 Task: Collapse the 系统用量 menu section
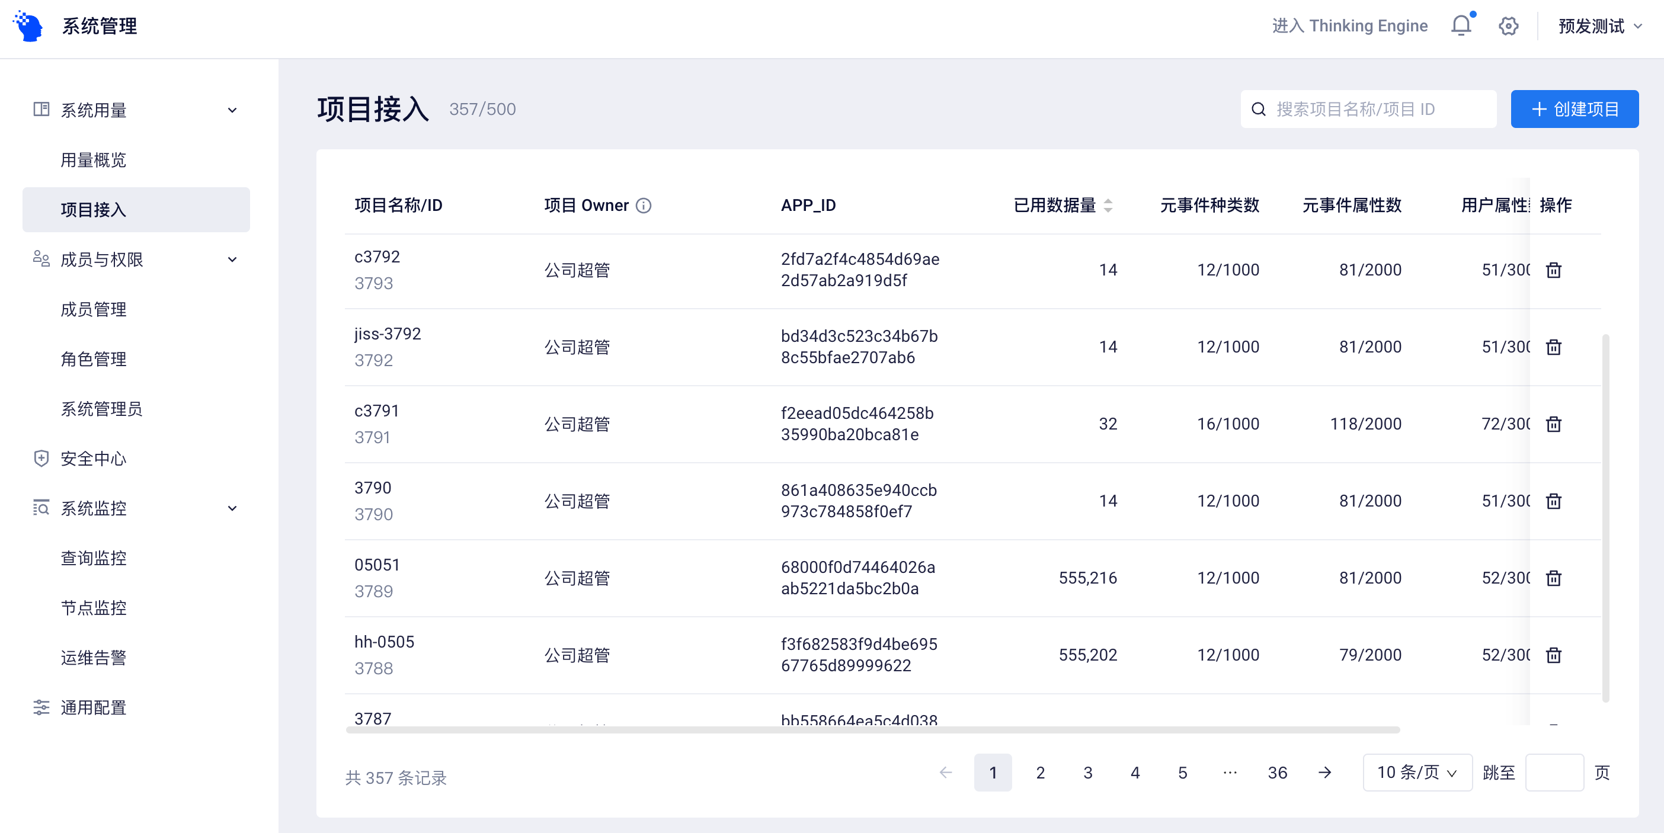[232, 110]
